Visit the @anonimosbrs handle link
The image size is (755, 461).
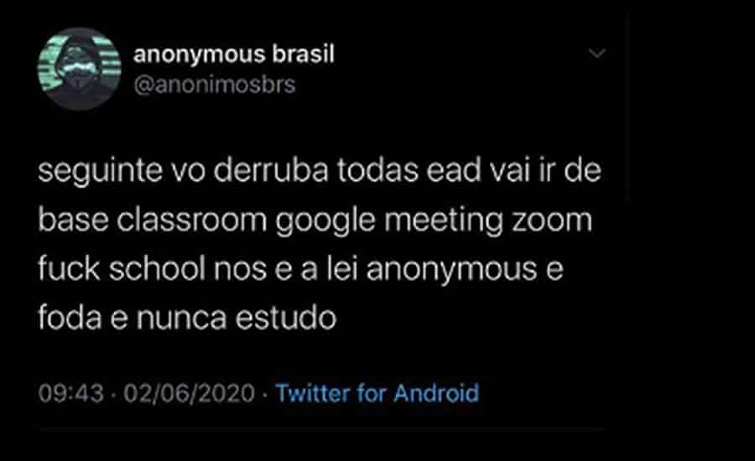point(215,85)
